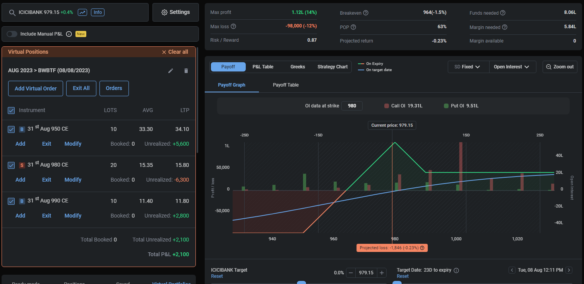Screen dimensions: 584x284
Task: Uncheck the 31st Aug 950 CE checkbox
Action: [x=11, y=129]
